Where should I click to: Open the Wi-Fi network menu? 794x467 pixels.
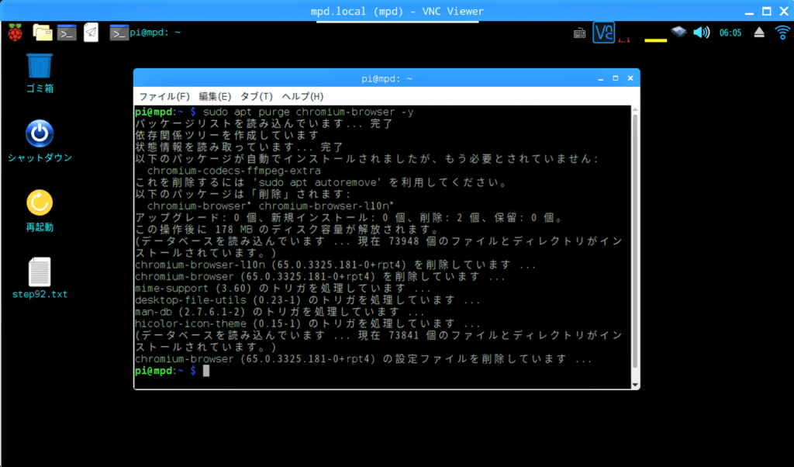(782, 33)
